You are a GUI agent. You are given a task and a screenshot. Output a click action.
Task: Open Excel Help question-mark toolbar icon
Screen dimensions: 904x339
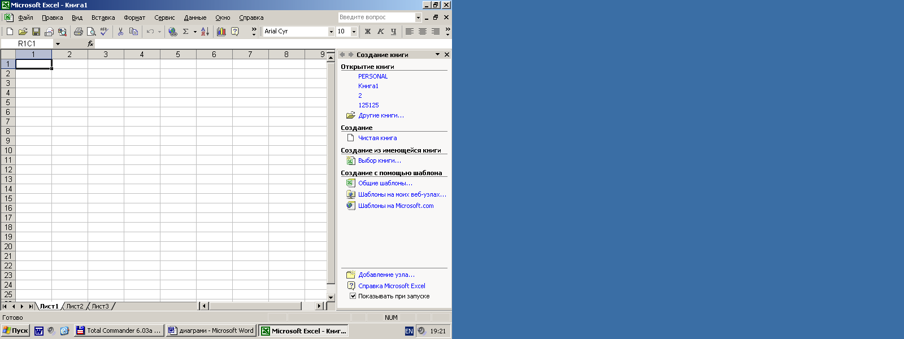(235, 32)
